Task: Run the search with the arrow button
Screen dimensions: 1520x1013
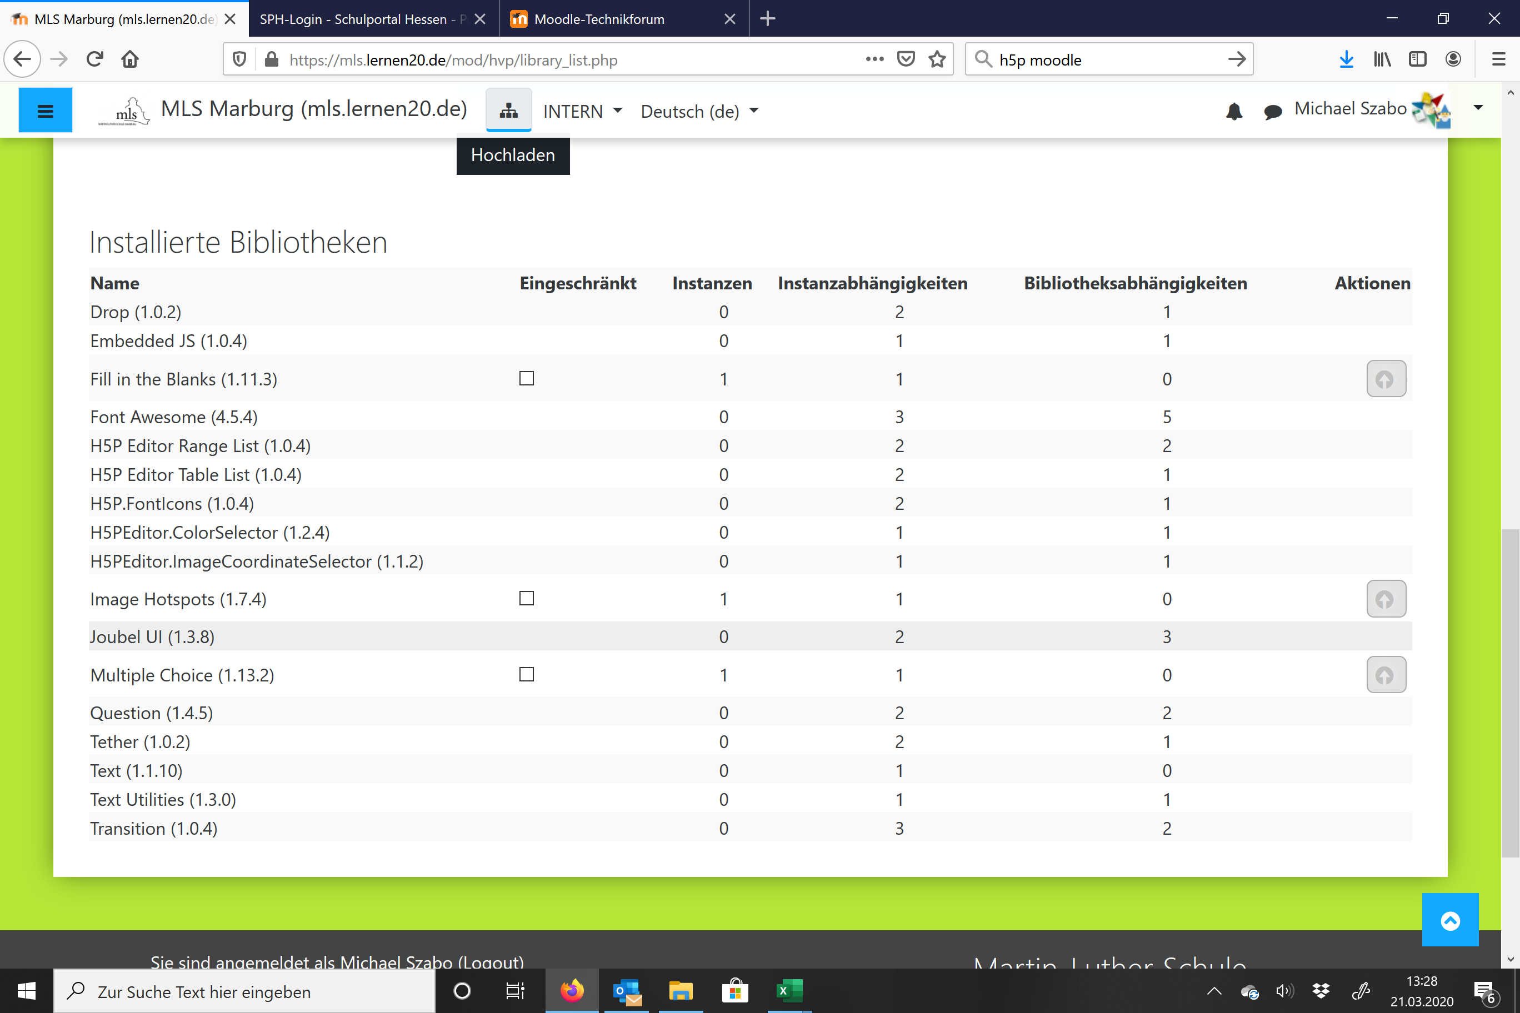Action: (1236, 59)
